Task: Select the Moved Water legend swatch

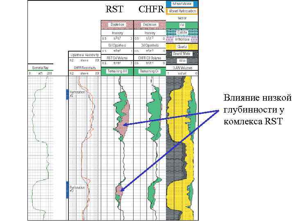Action: (182, 4)
